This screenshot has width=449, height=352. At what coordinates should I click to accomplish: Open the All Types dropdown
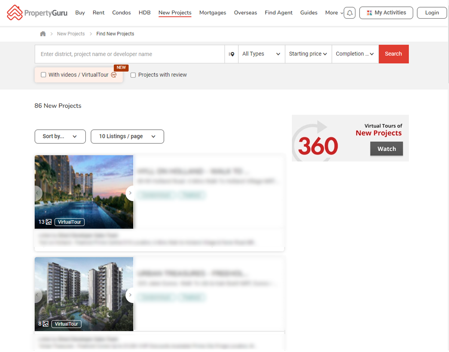click(x=262, y=54)
